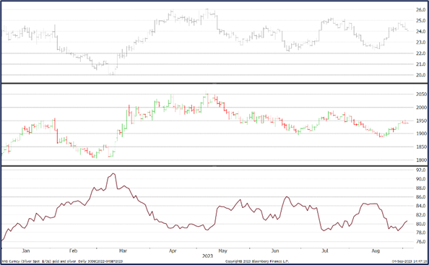Click the 23.0 silver price label
This screenshot has width=429, height=265.
click(420, 43)
